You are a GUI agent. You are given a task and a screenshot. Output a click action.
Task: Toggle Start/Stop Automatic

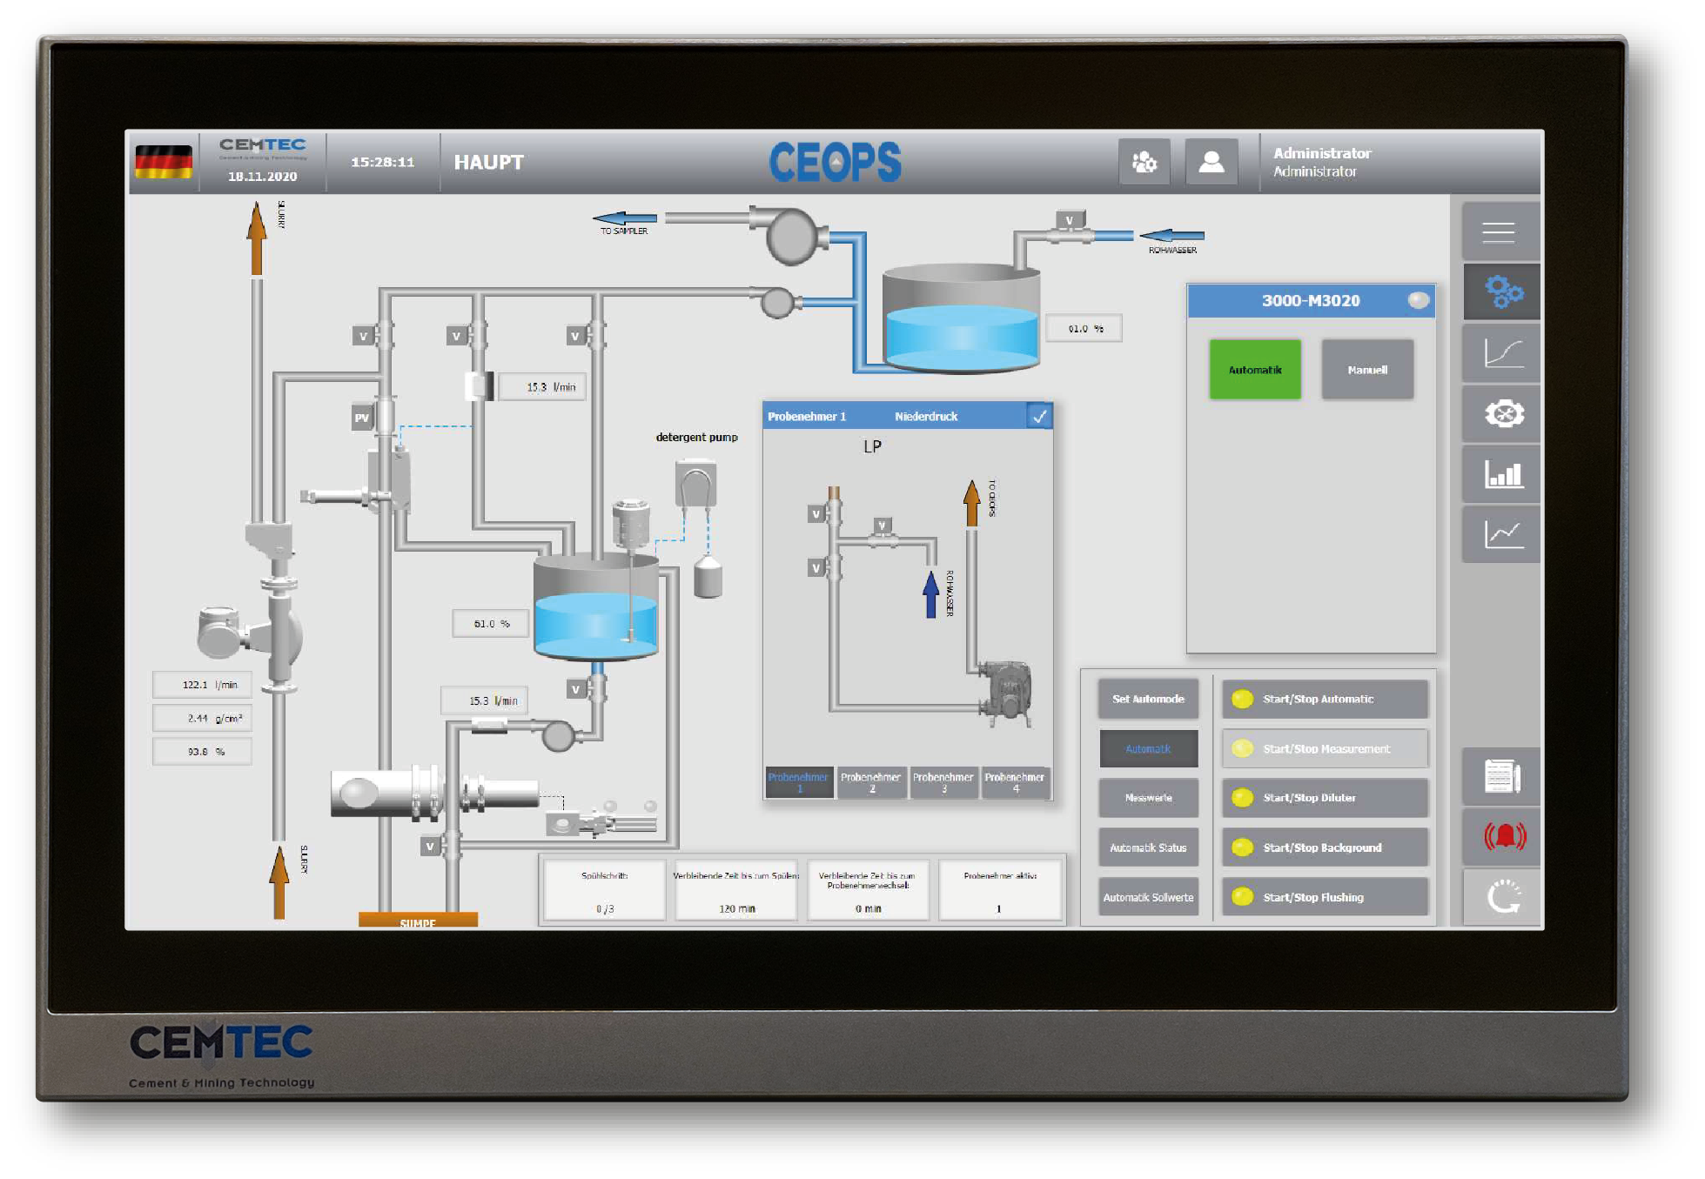coord(1325,699)
